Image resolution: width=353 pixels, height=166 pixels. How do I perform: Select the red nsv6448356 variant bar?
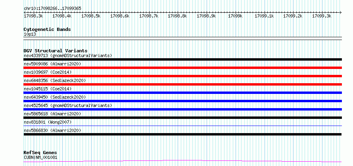pos(182,84)
